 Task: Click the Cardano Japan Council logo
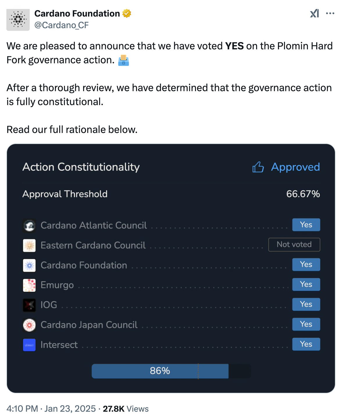[x=29, y=325]
